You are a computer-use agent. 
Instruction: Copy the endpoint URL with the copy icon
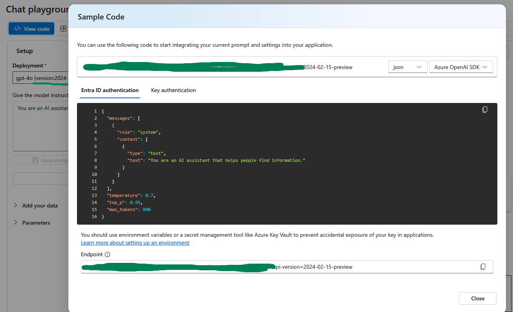click(x=483, y=267)
